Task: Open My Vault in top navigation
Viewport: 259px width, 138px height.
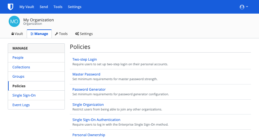Action: click(27, 7)
